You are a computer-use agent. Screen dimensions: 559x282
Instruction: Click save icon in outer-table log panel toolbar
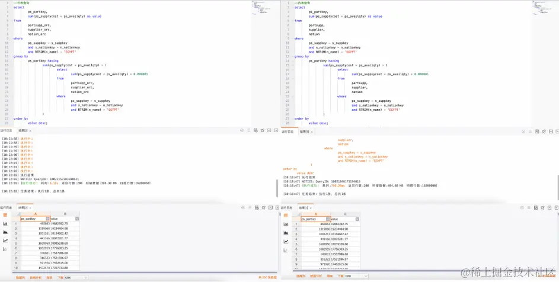point(255,131)
